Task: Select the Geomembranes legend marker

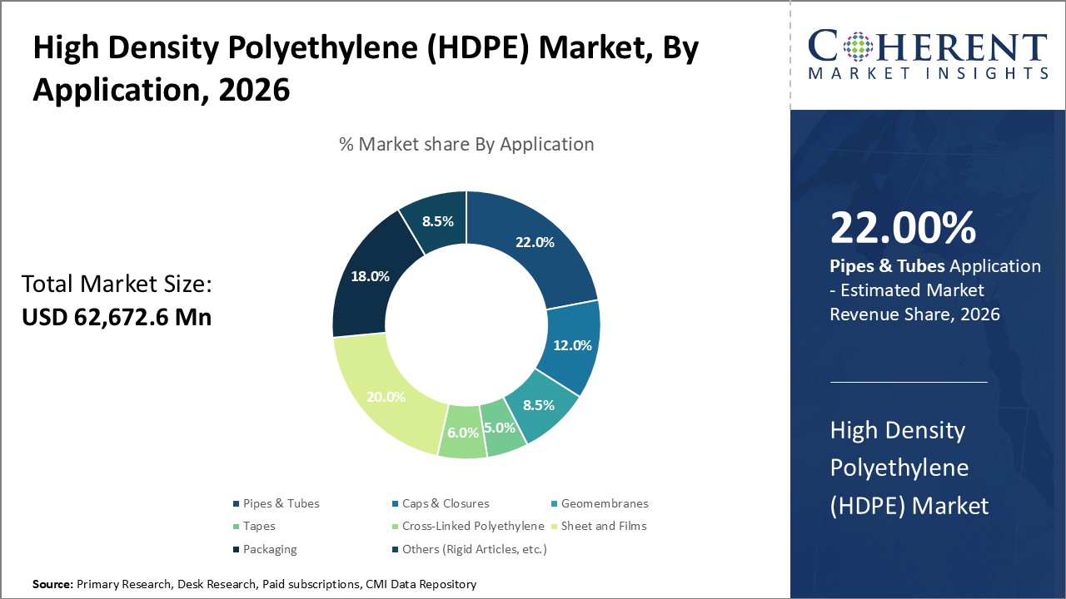Action: tap(552, 503)
